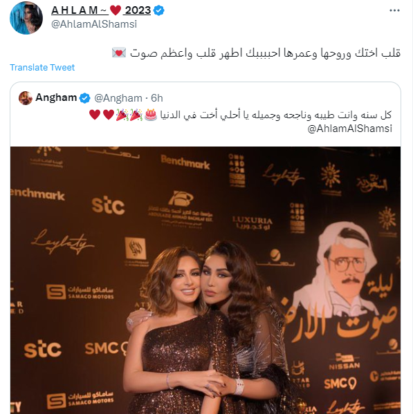This screenshot has height=414, width=413.
Task: Click AHLAM's profile avatar picture
Action: click(x=26, y=18)
